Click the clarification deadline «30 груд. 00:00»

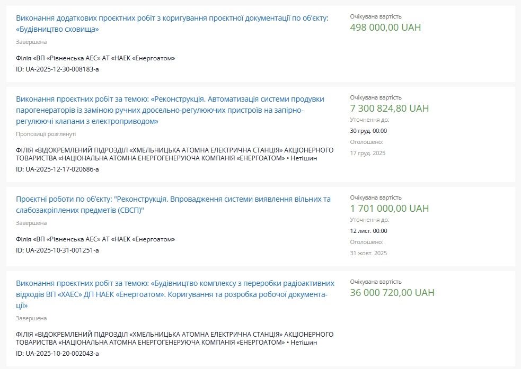tap(368, 131)
